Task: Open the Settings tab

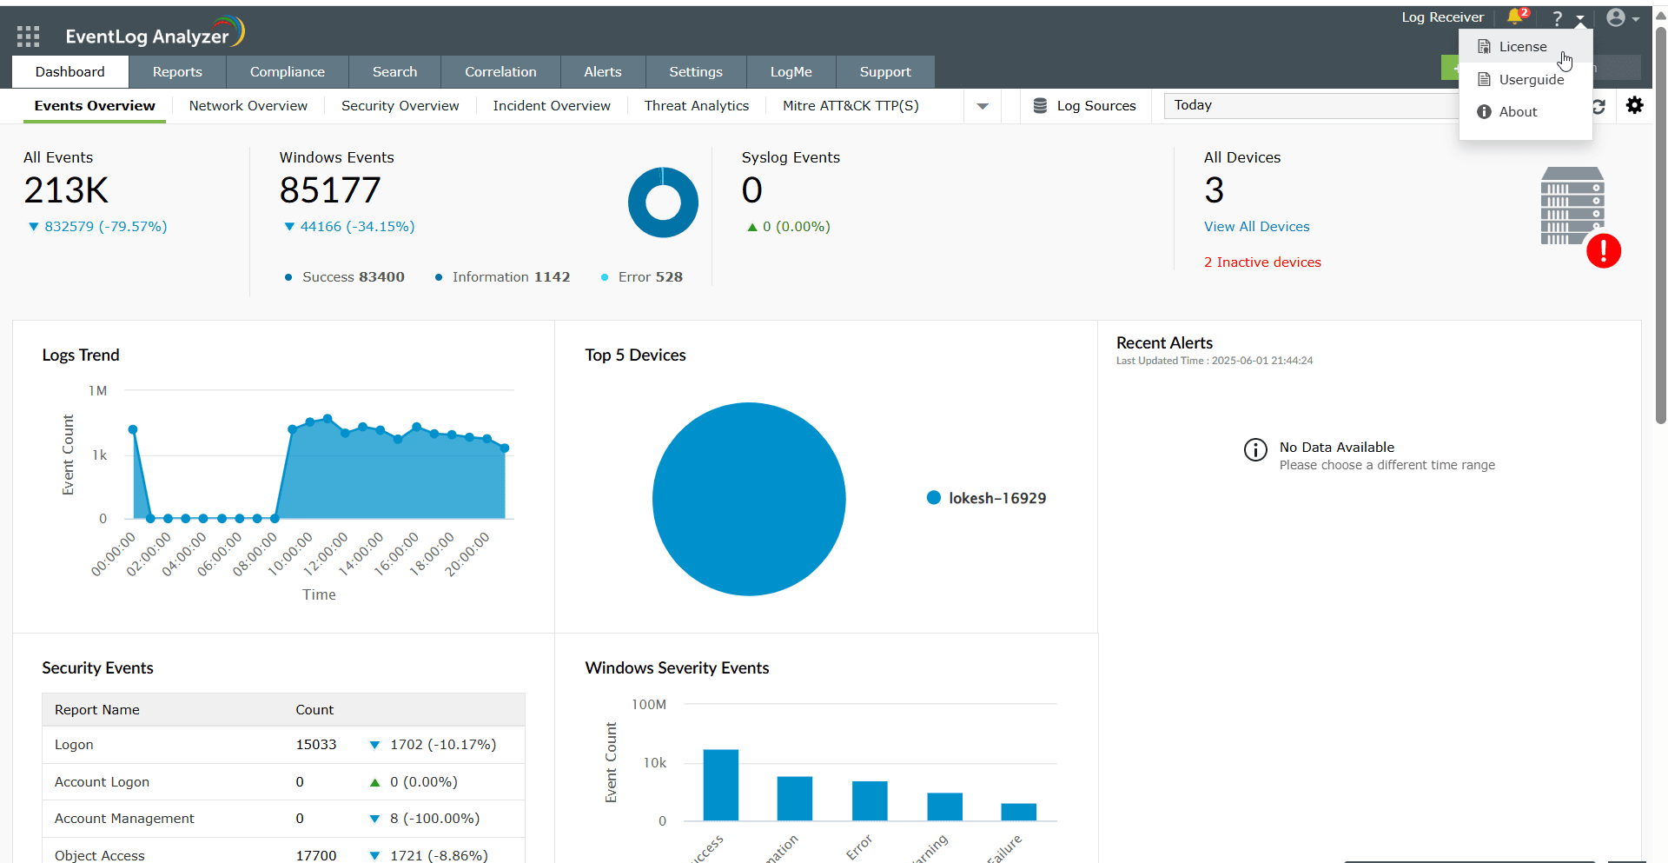Action: pyautogui.click(x=696, y=72)
